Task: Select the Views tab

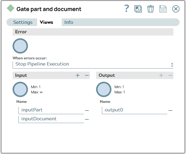Action: coord(46,22)
